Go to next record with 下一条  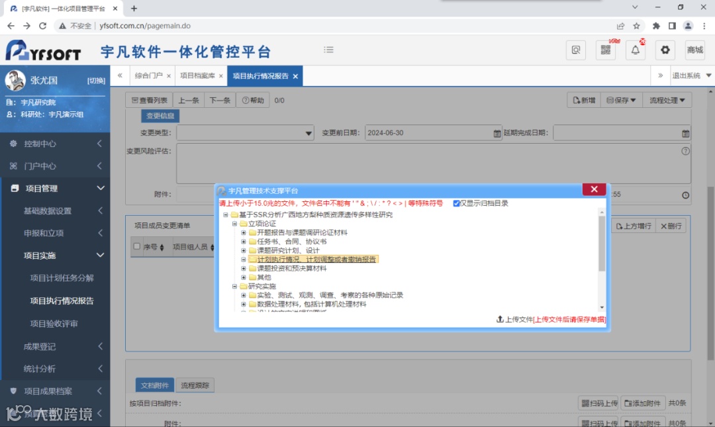pos(220,101)
